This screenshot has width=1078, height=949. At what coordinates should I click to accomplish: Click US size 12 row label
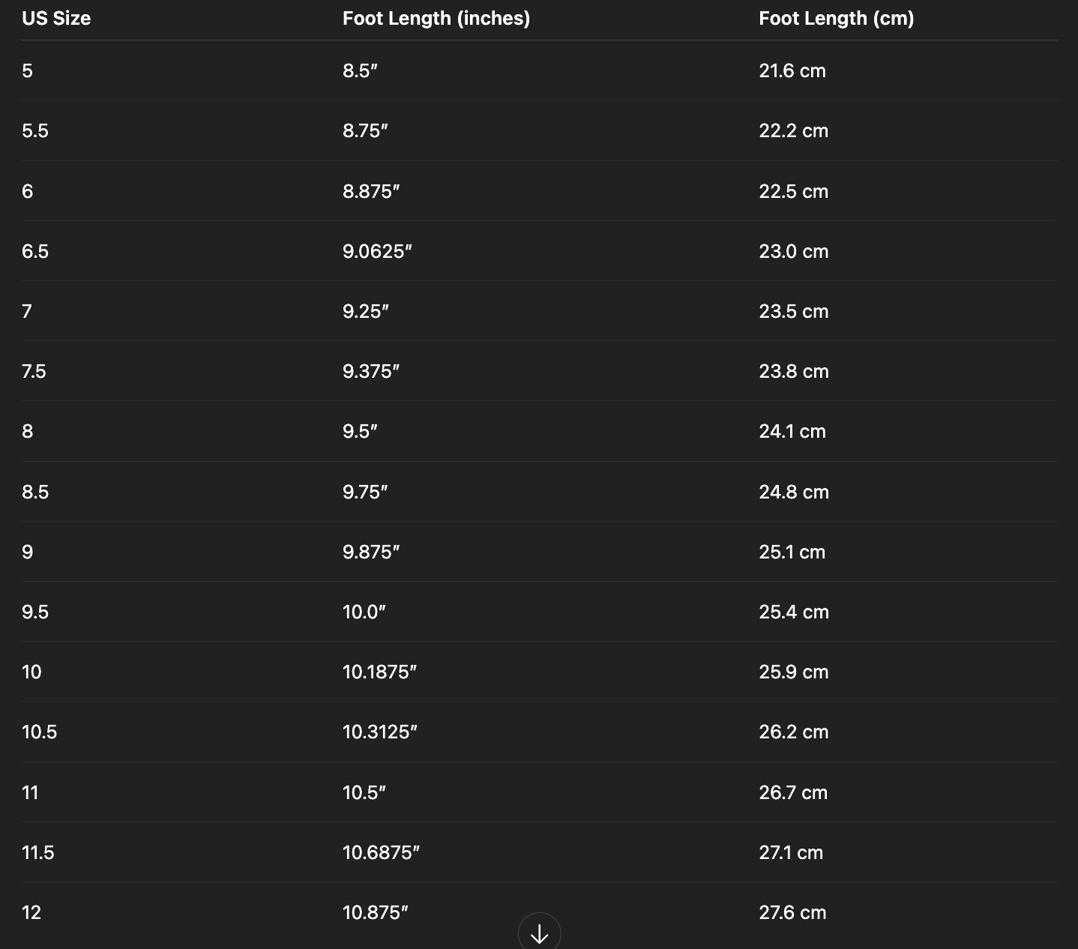click(31, 912)
